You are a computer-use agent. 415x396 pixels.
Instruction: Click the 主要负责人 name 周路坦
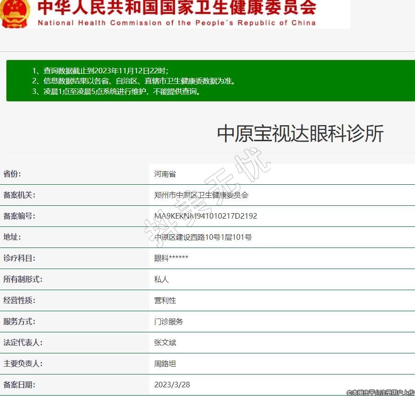(x=165, y=364)
